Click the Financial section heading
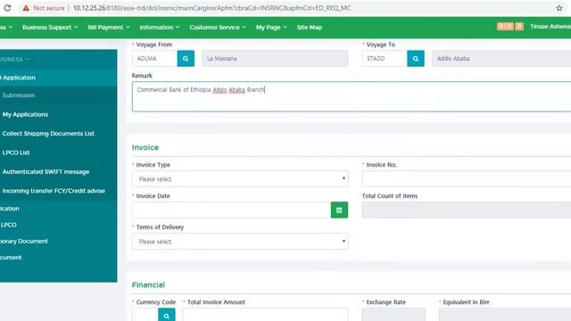 click(x=148, y=285)
